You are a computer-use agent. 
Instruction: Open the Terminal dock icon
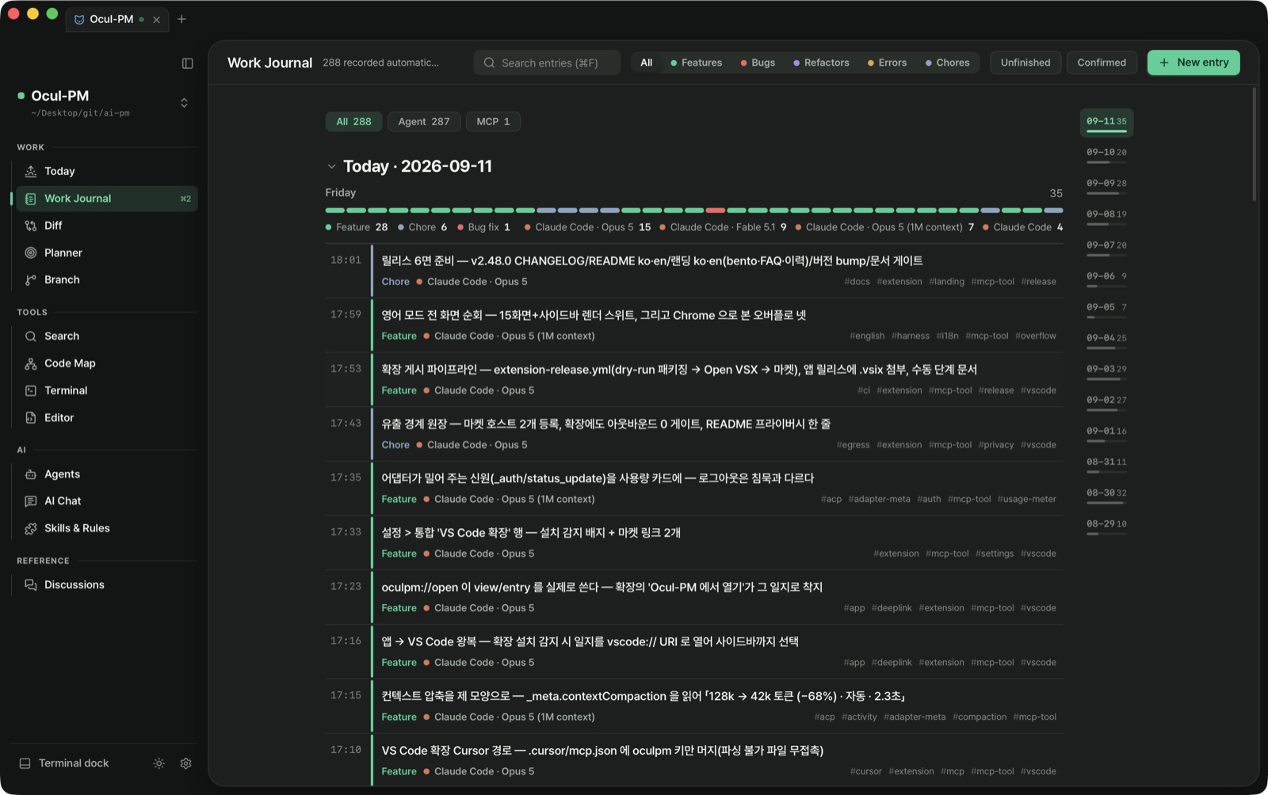25,763
